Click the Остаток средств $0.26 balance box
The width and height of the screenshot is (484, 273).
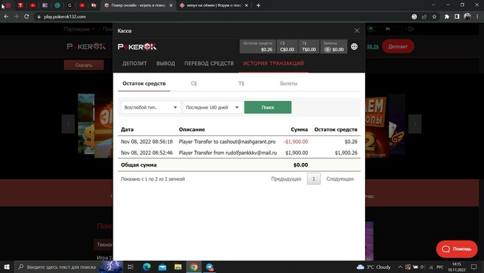click(x=257, y=46)
